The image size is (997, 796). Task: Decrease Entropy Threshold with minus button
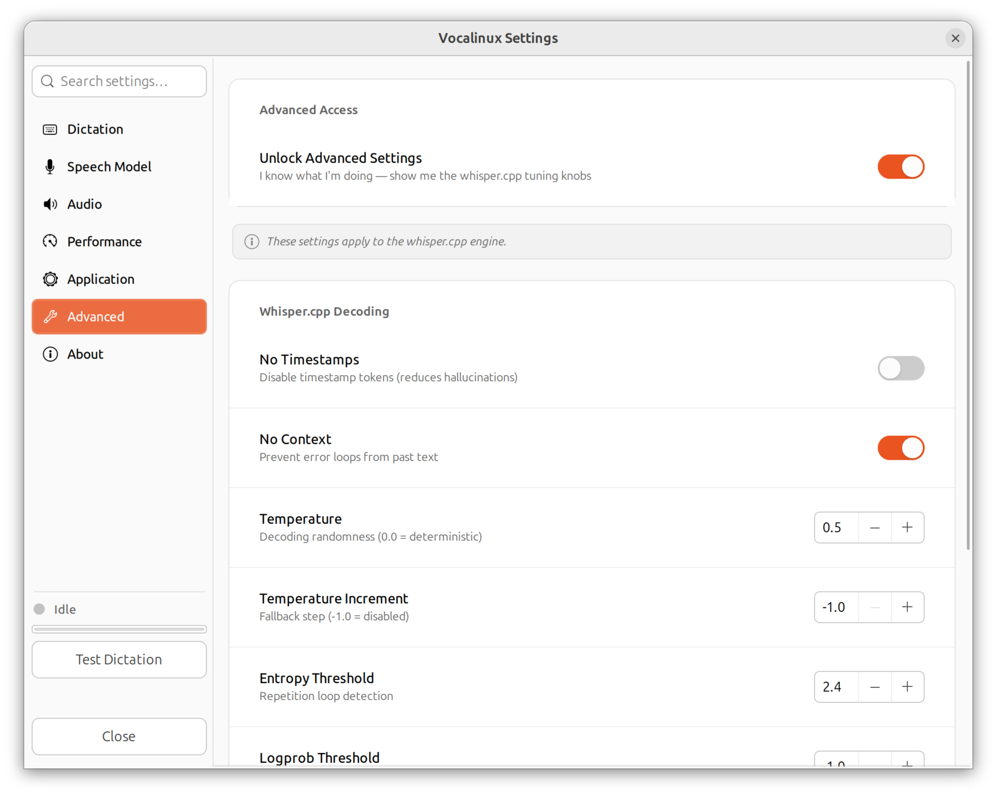pyautogui.click(x=875, y=687)
